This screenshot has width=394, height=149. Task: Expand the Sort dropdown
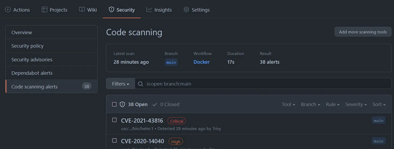click(x=379, y=104)
